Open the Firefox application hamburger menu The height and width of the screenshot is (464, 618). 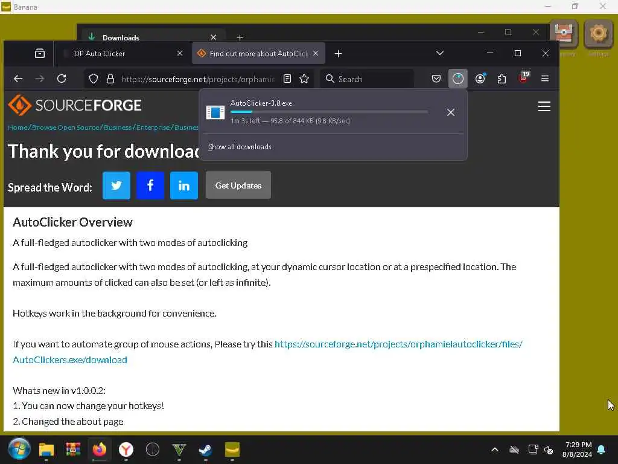tap(545, 79)
